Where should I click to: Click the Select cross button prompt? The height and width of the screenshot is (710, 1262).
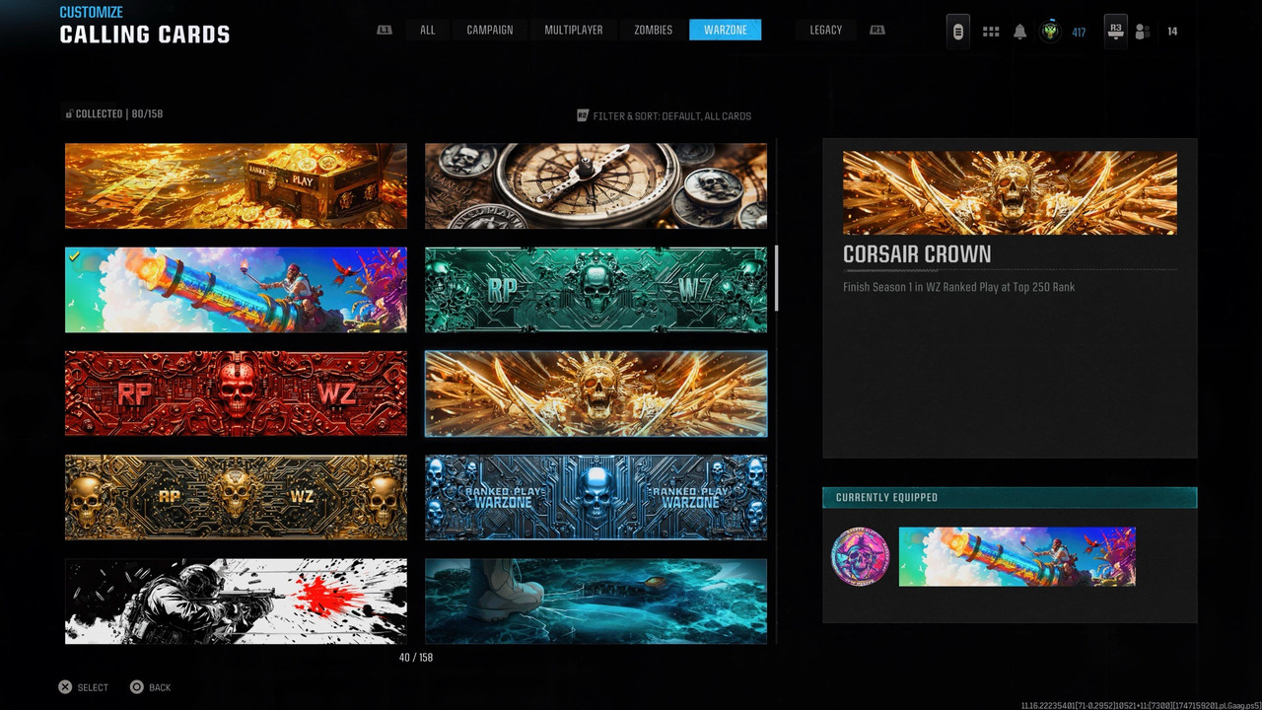[x=65, y=687]
